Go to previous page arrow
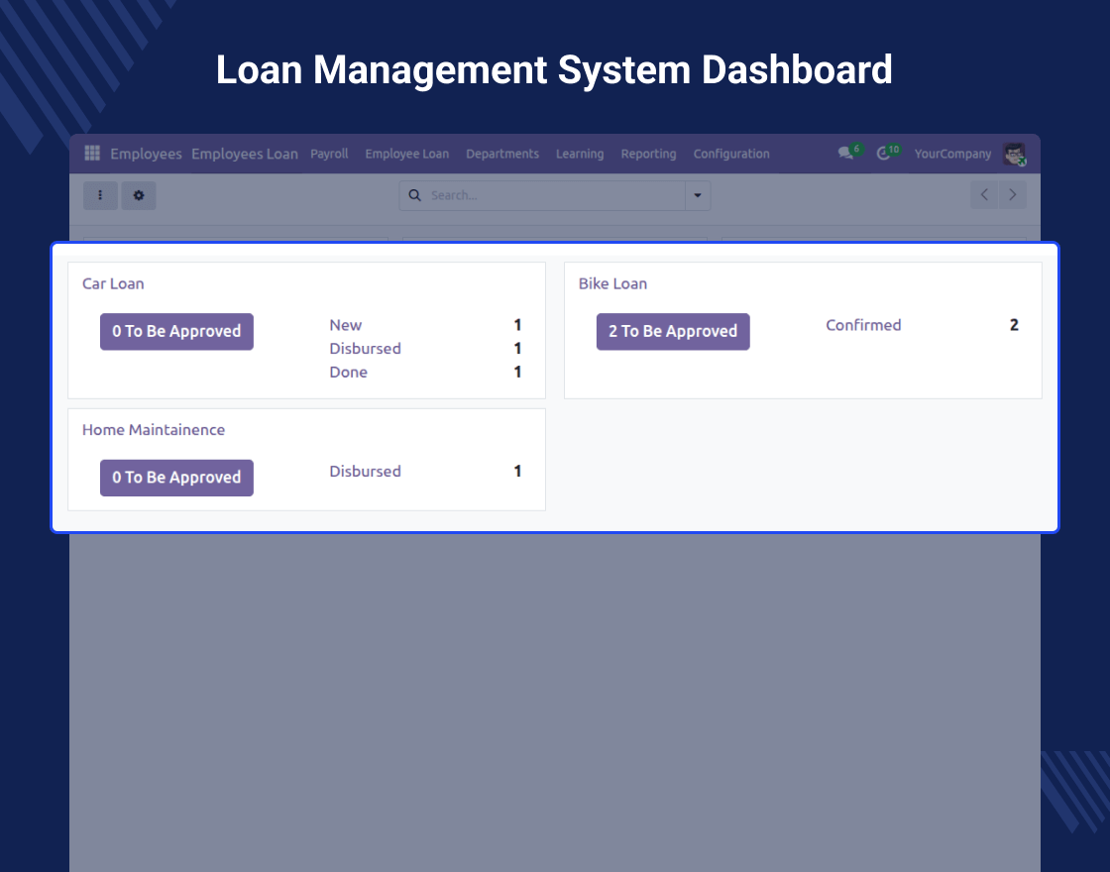Image resolution: width=1110 pixels, height=872 pixels. [x=984, y=194]
